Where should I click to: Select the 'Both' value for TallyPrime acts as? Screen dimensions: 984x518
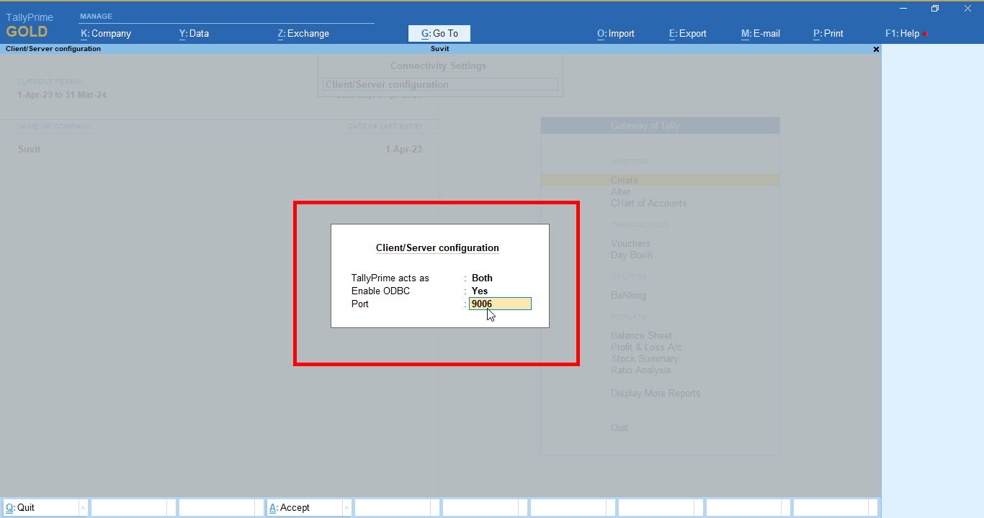(x=482, y=278)
